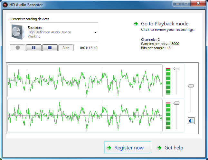This screenshot has height=160, width=208.
Task: Click the Register now button
Action: point(128,147)
